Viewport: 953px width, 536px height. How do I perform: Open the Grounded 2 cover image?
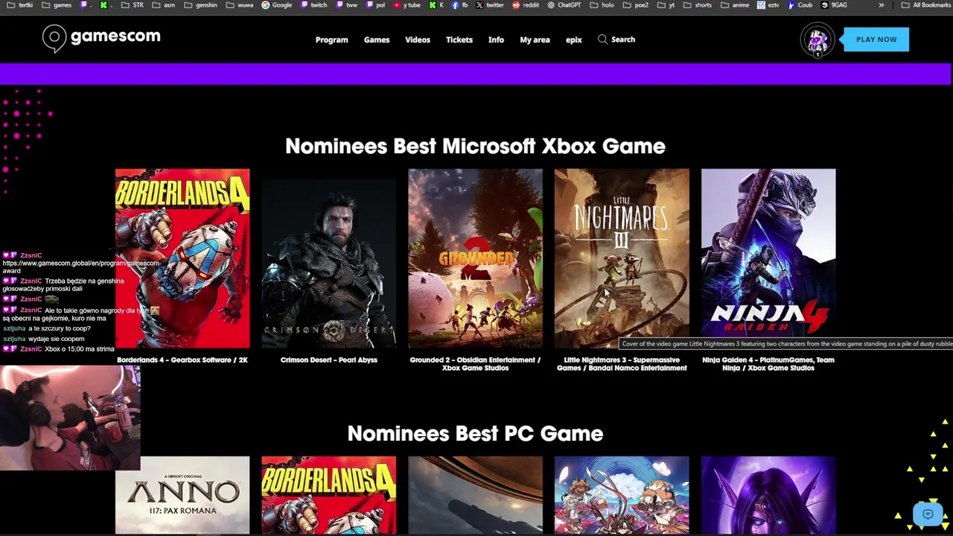475,258
